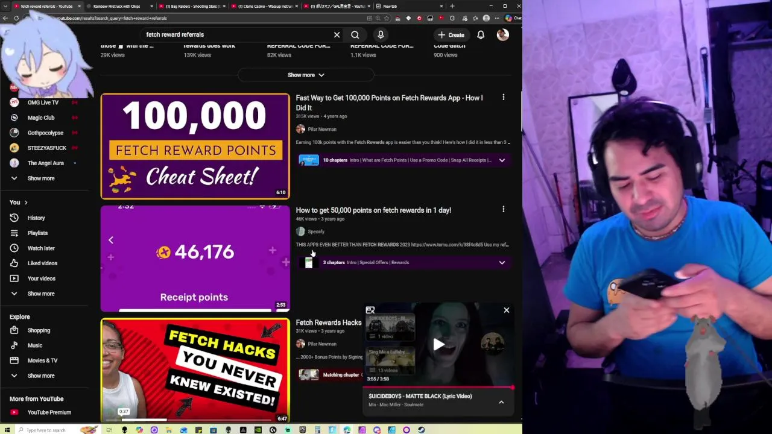The height and width of the screenshot is (434, 772).
Task: Open a new browser tab with plus
Action: click(x=452, y=6)
